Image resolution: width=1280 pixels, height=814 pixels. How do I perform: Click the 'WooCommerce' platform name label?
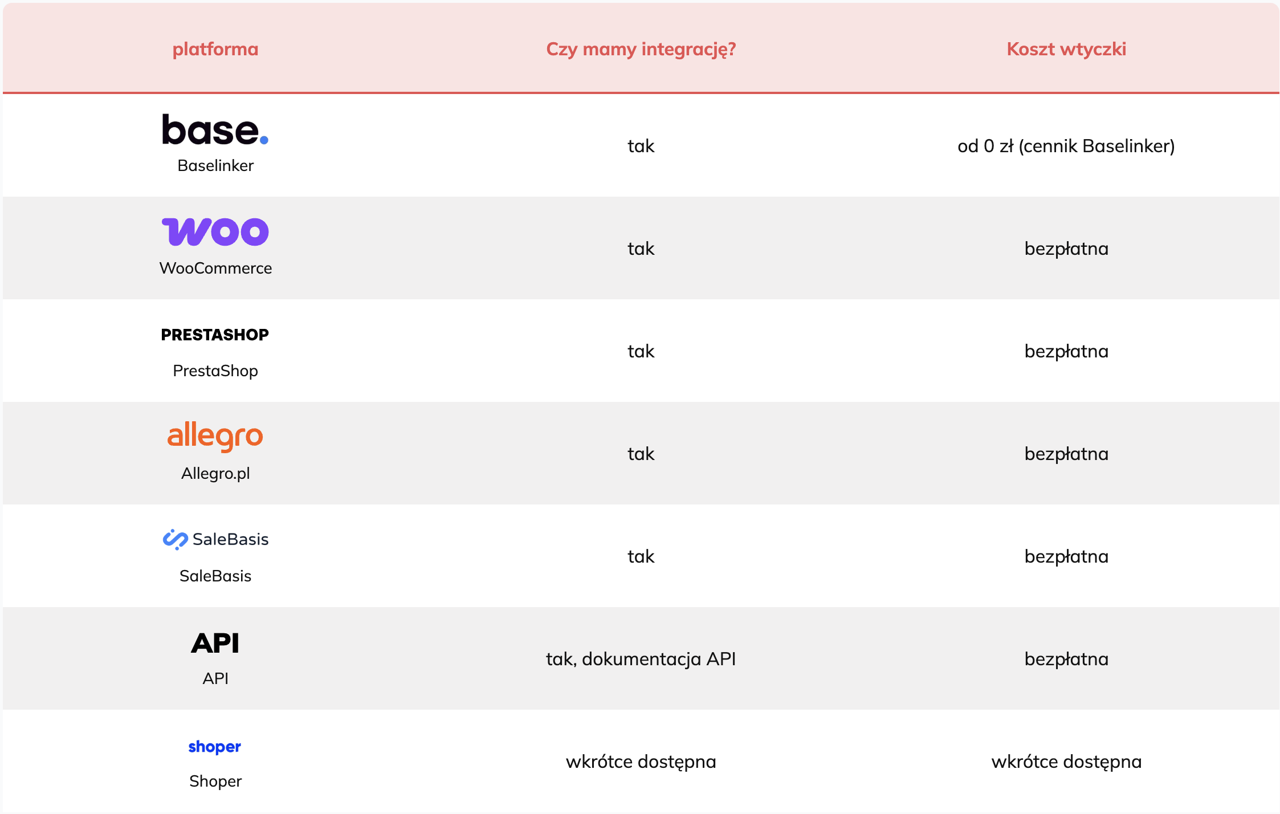(215, 268)
